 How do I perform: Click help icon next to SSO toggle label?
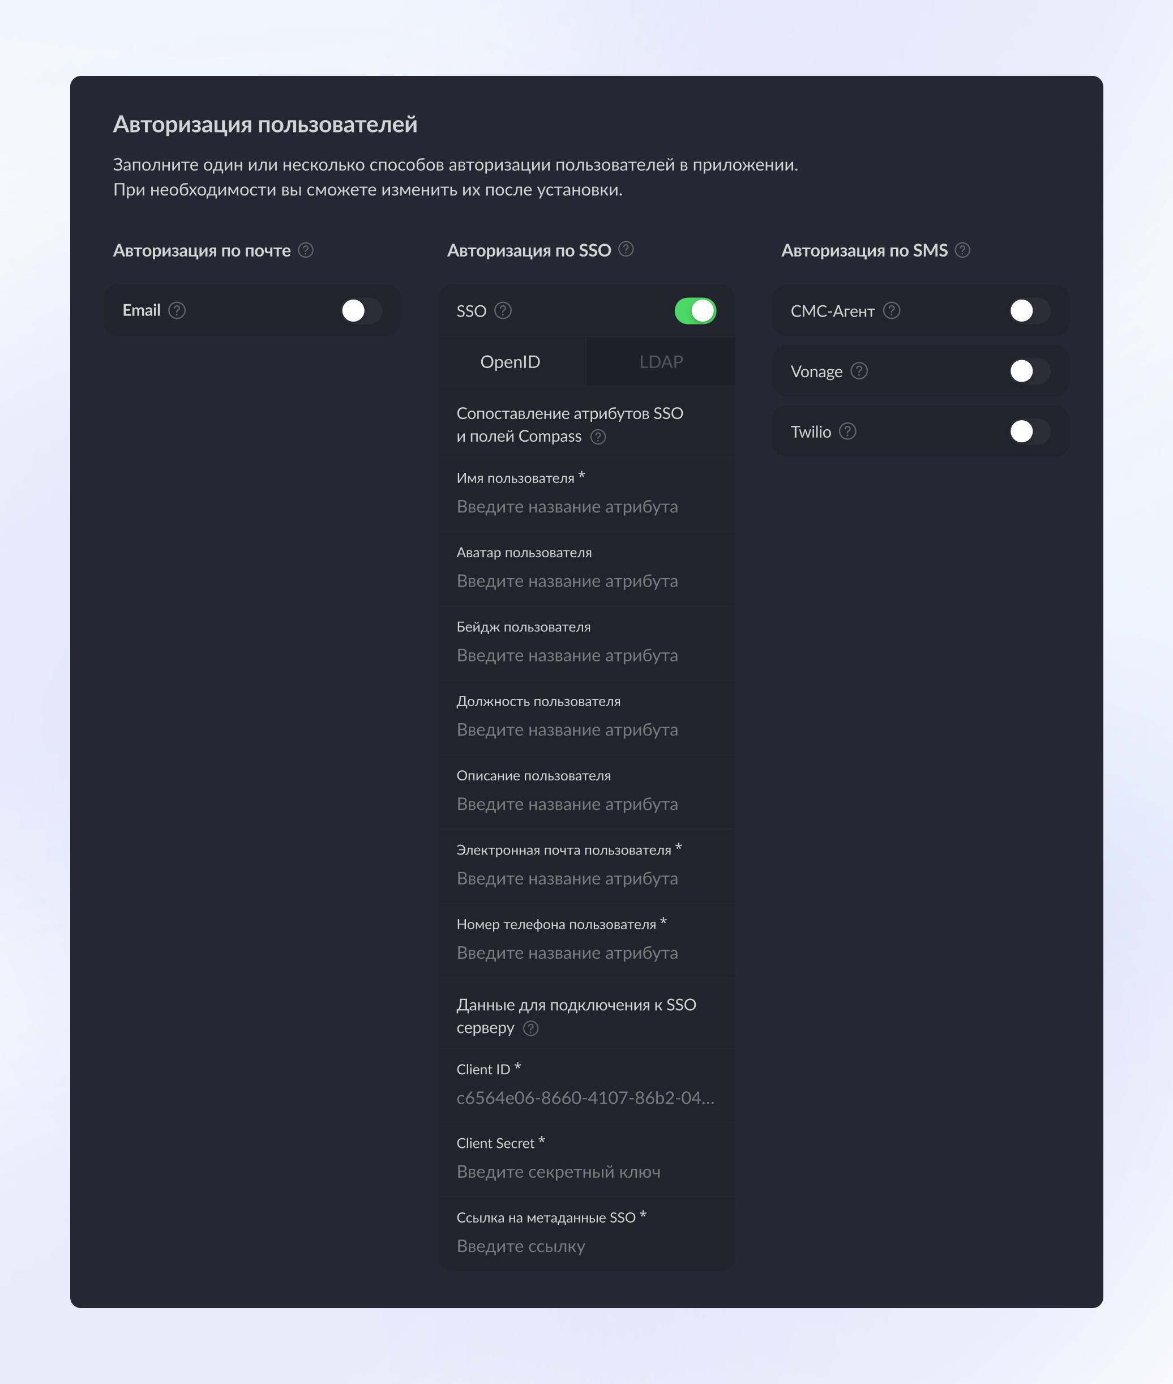coord(503,310)
